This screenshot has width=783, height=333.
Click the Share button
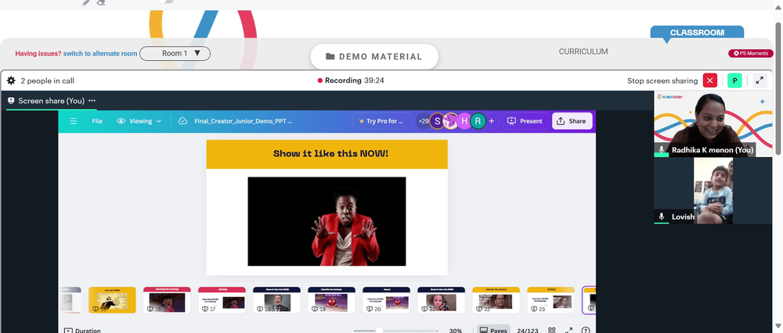pyautogui.click(x=572, y=121)
